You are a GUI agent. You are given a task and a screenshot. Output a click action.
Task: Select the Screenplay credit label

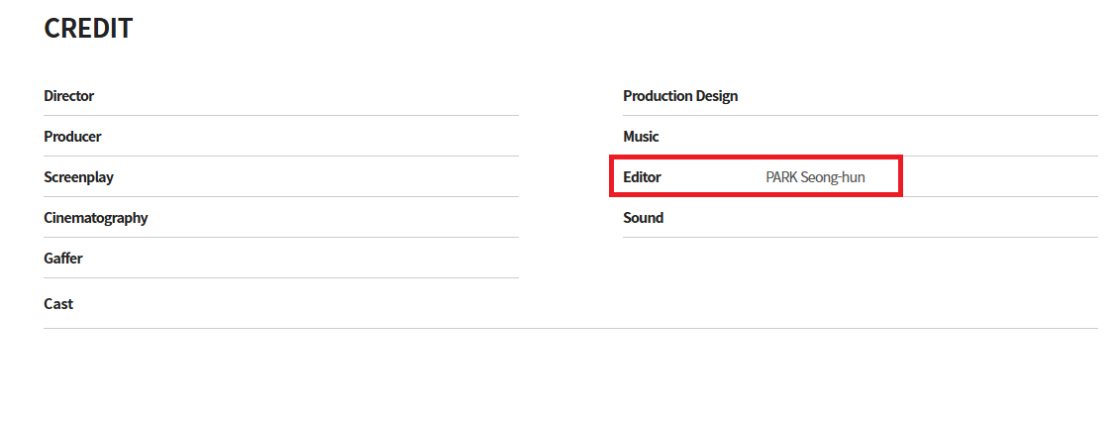(78, 176)
